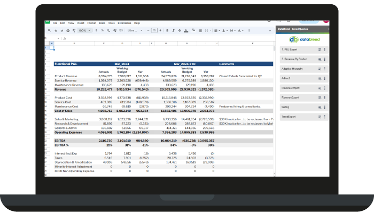374x213 pixels.
Task: Run the '3. Revenue By Product' query icon
Action: point(320,59)
